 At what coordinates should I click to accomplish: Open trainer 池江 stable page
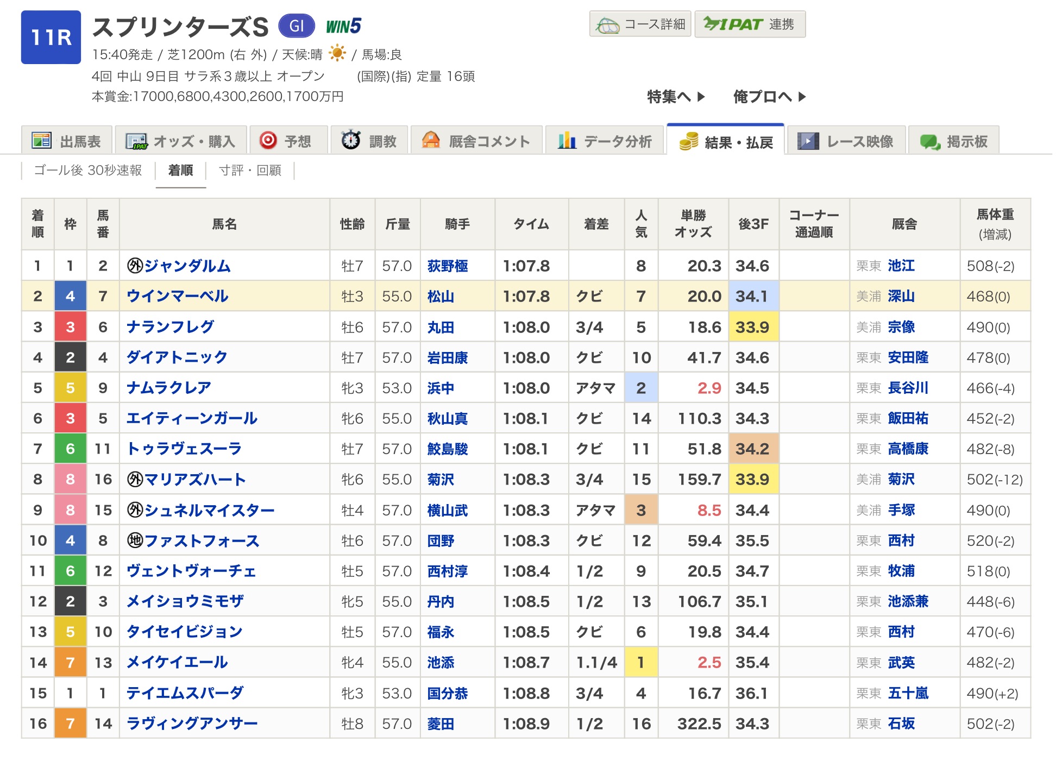(x=901, y=266)
